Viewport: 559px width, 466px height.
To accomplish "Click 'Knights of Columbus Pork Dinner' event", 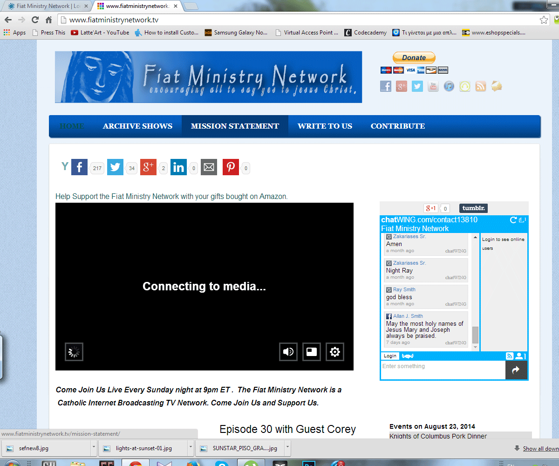I will tap(438, 436).
